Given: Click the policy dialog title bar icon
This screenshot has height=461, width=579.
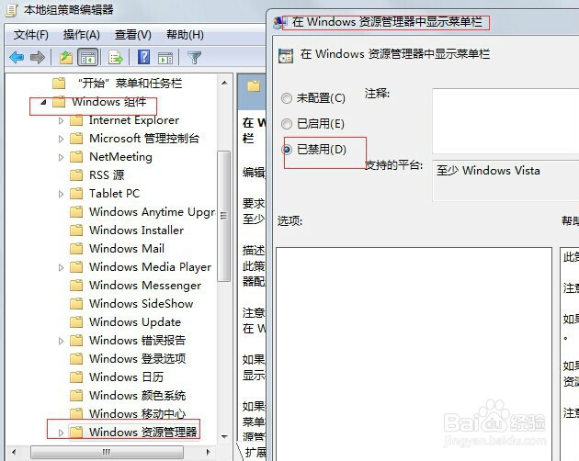Looking at the screenshot, I should tap(278, 23).
